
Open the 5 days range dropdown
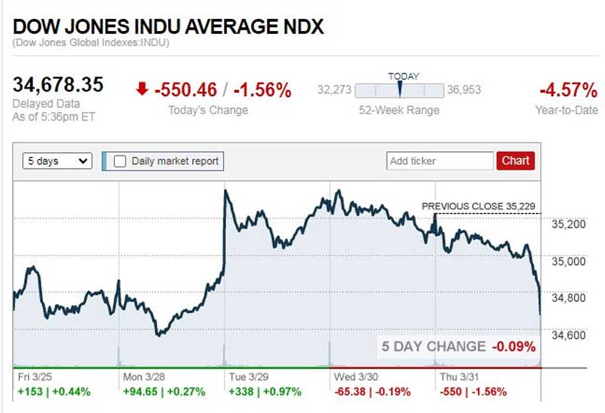click(57, 161)
